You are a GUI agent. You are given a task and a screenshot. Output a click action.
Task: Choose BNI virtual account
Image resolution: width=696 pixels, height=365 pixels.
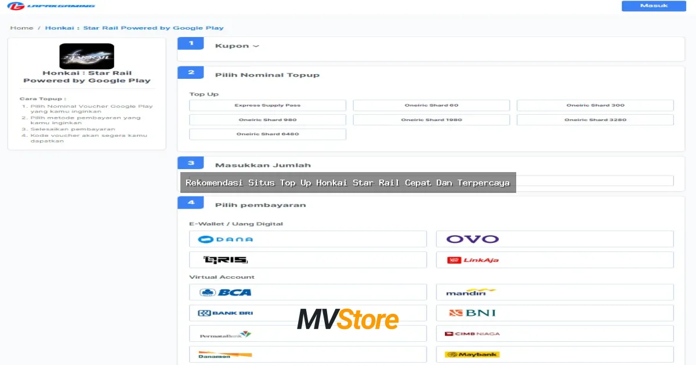point(554,313)
